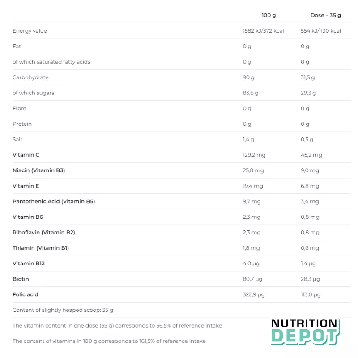Image resolution: width=358 pixels, height=358 pixels.
Task: Click the Pantothenic Acid (Vitamin B5) label
Action: (54, 201)
